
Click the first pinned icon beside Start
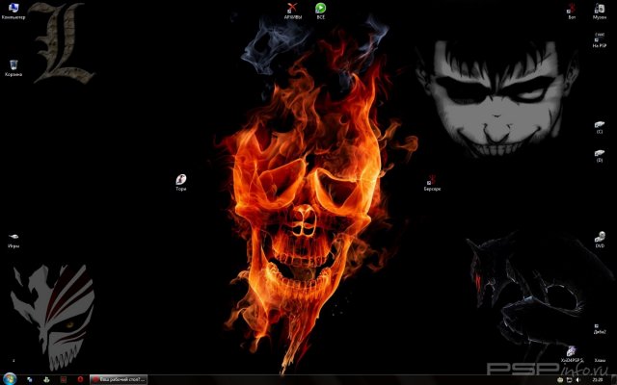(x=31, y=379)
